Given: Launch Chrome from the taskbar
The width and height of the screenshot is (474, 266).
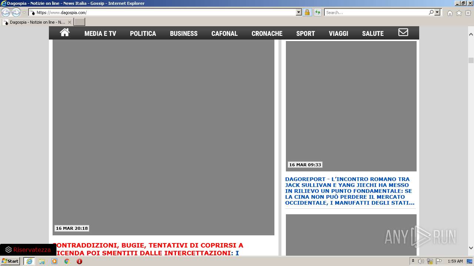Looking at the screenshot, I should [x=67, y=261].
